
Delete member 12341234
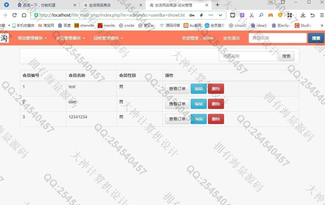[x=216, y=119]
